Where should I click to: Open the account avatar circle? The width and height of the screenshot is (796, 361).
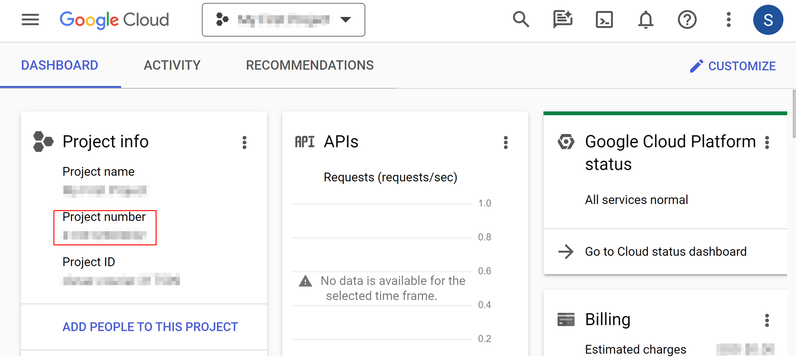[768, 20]
